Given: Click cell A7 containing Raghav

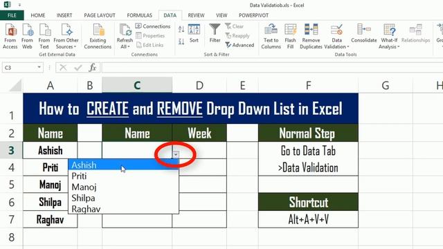Looking at the screenshot, I should 51,219.
